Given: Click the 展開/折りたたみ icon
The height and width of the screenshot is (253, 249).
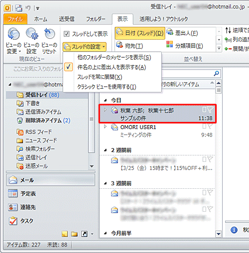Looking at the screenshot, I should click(228, 49).
